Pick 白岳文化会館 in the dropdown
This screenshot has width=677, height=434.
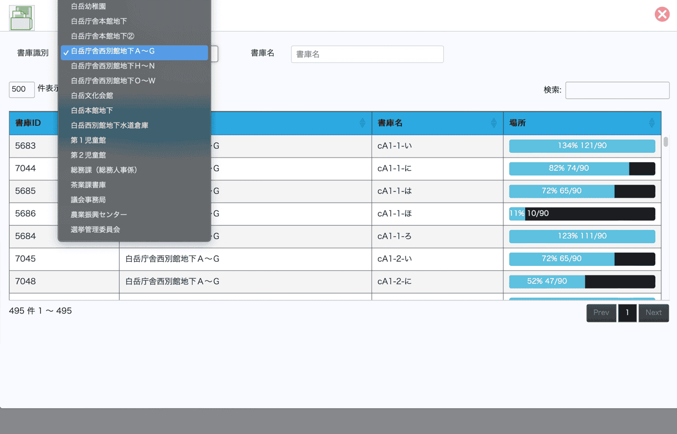[x=92, y=96]
